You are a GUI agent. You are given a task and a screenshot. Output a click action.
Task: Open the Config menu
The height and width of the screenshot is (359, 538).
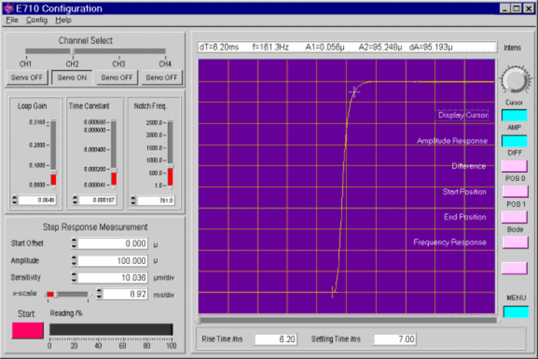tap(37, 20)
